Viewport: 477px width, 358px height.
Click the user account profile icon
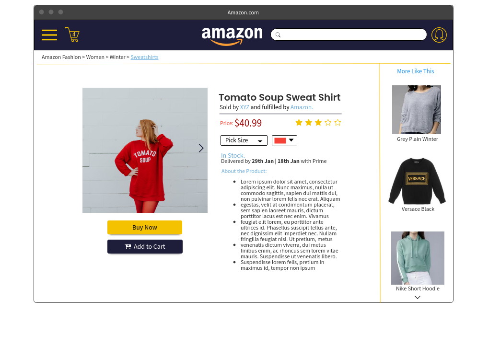coord(439,35)
